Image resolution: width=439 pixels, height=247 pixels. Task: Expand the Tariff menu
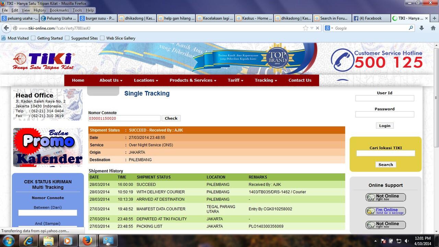(235, 80)
